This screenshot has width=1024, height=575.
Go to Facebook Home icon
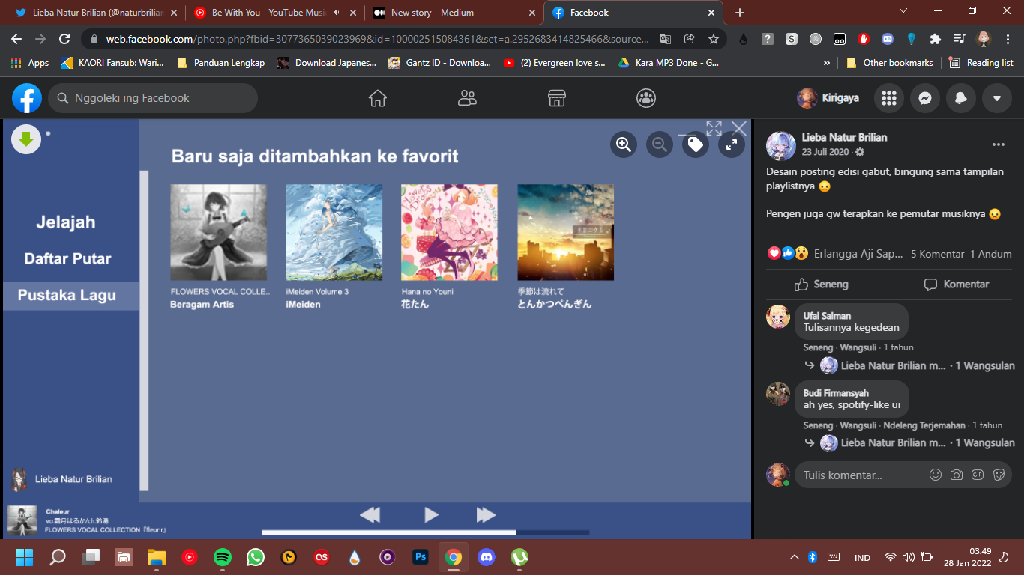click(378, 98)
